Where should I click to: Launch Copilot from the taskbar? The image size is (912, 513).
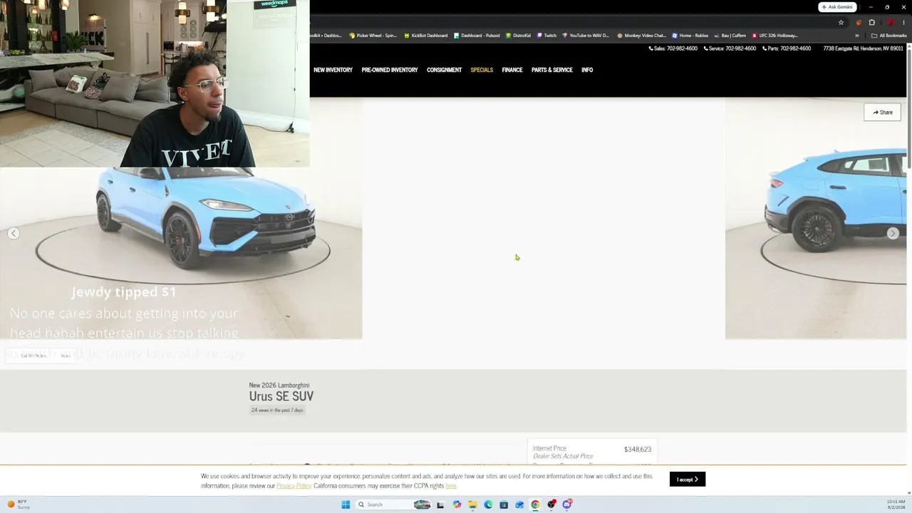(x=457, y=504)
